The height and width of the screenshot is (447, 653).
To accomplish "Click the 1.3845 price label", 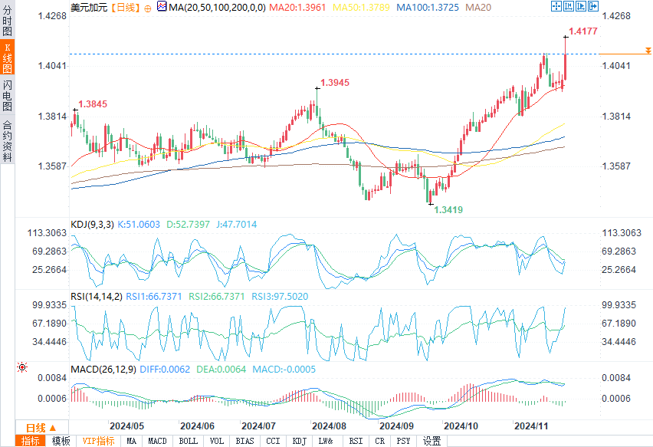I will pos(93,104).
